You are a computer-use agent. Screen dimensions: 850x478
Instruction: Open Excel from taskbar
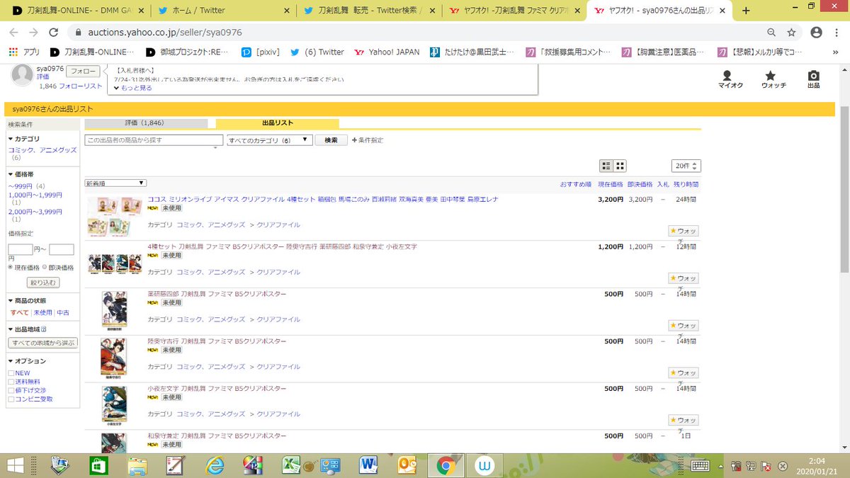click(x=290, y=466)
